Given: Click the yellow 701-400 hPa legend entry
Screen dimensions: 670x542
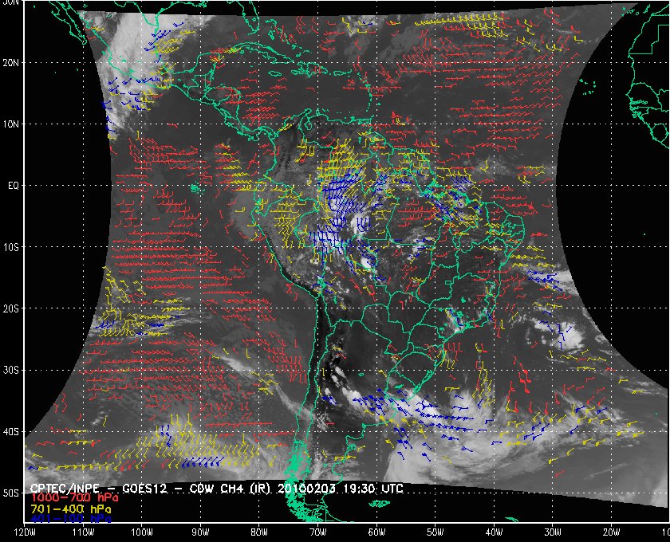Looking at the screenshot, I should coord(70,509).
